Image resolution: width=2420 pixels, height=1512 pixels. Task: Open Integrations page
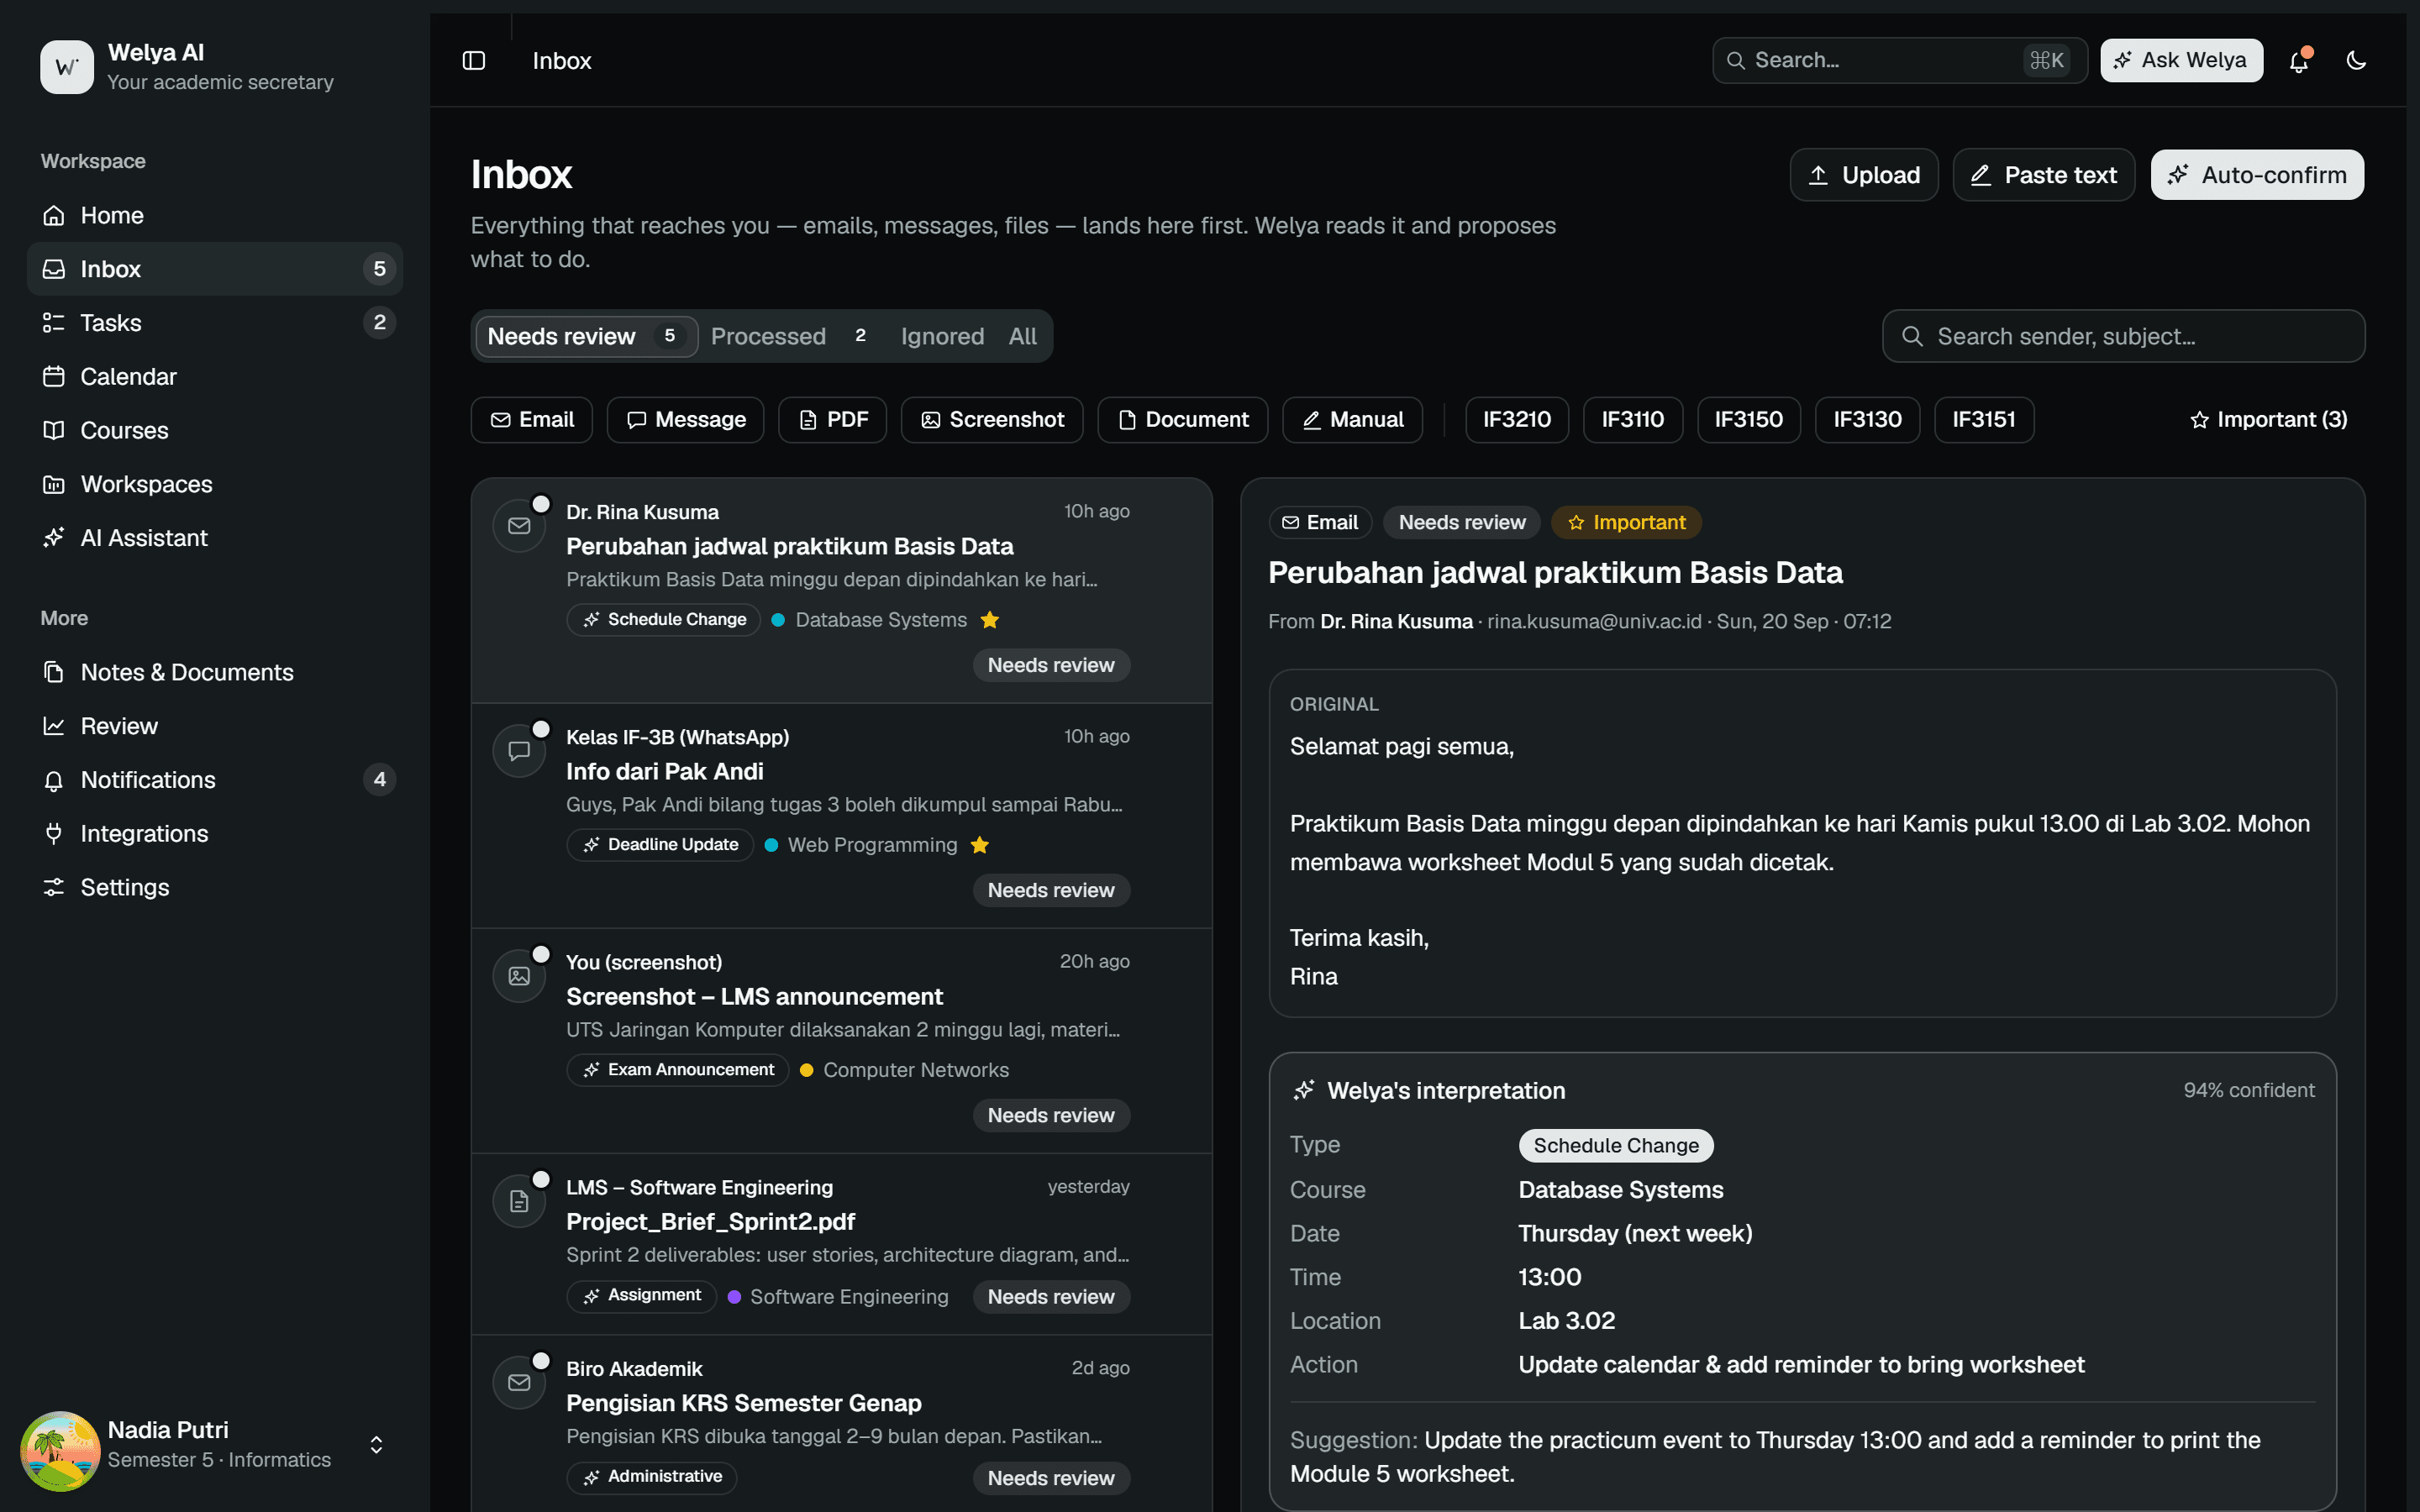215,833
